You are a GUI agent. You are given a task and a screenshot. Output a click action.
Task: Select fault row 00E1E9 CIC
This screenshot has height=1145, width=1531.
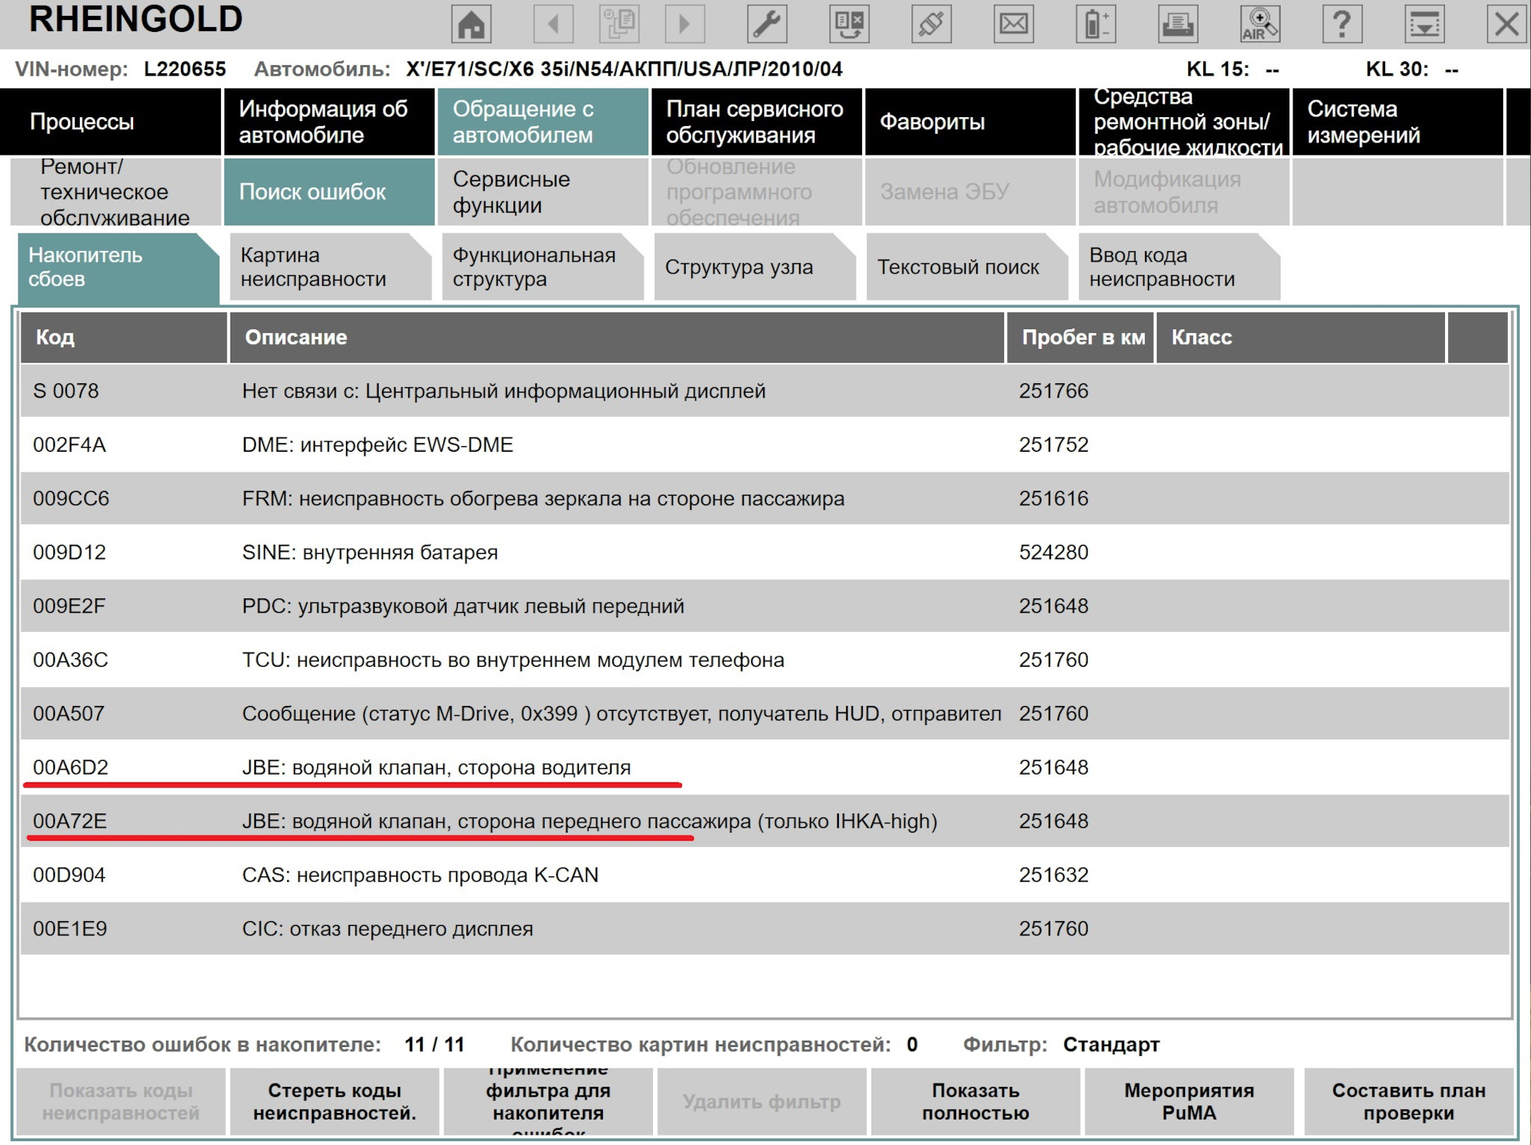765,928
